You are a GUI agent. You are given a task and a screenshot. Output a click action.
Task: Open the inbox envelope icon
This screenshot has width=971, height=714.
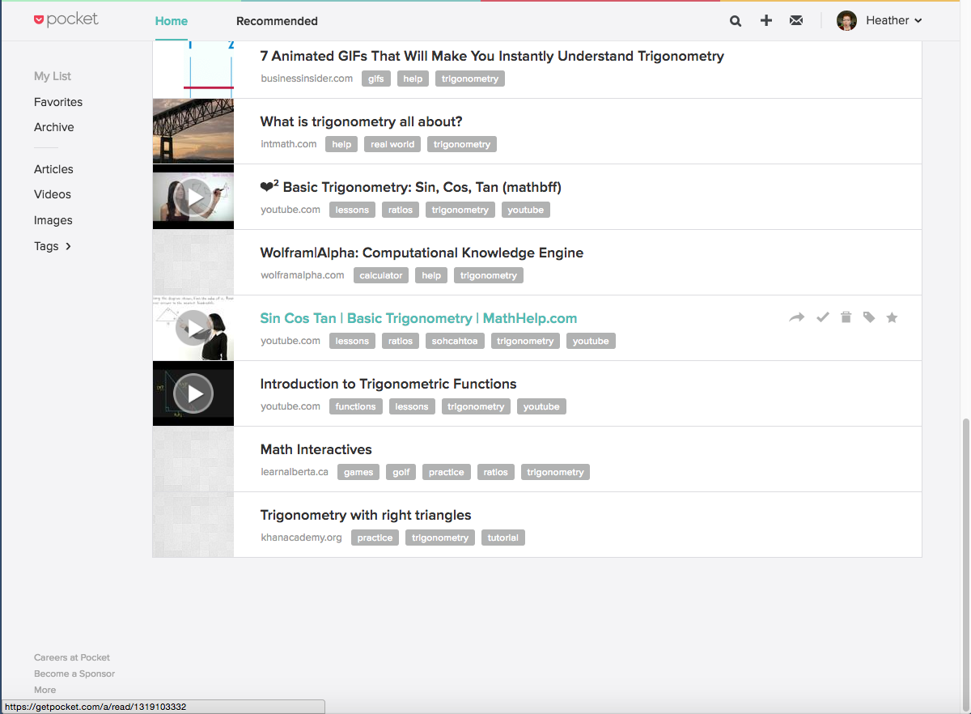click(x=796, y=21)
